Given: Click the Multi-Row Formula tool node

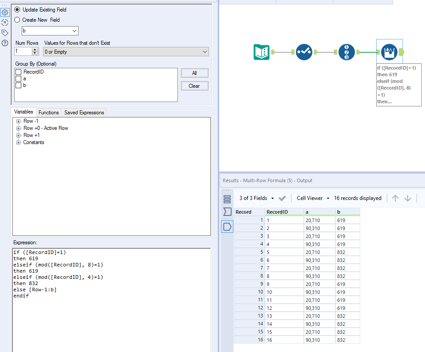Looking at the screenshot, I should (389, 52).
